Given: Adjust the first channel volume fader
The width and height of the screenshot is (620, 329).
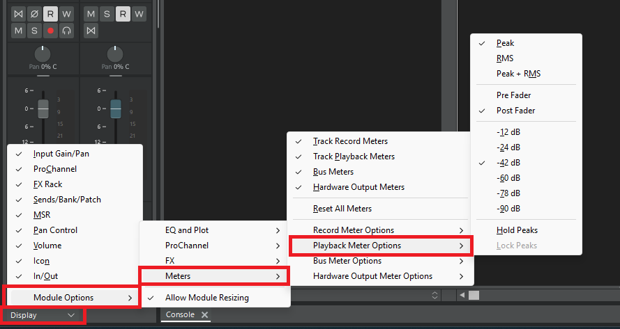Looking at the screenshot, I should coord(43,109).
